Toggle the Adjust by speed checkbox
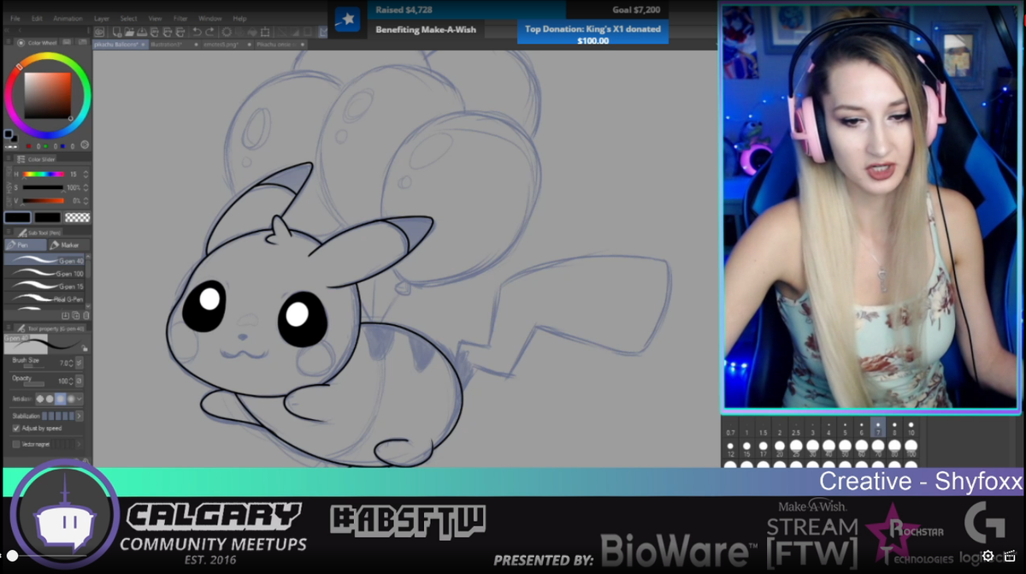Screen dimensions: 1026x574 [x=16, y=429]
